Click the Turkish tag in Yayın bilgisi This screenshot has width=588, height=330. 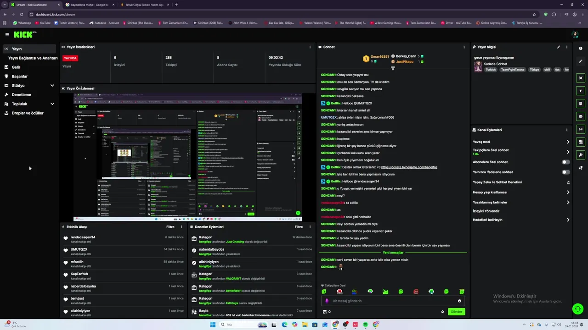491,70
